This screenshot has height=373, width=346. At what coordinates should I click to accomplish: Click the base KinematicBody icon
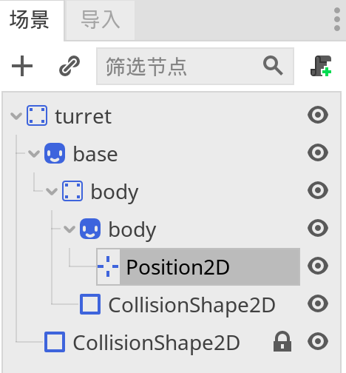(x=55, y=153)
